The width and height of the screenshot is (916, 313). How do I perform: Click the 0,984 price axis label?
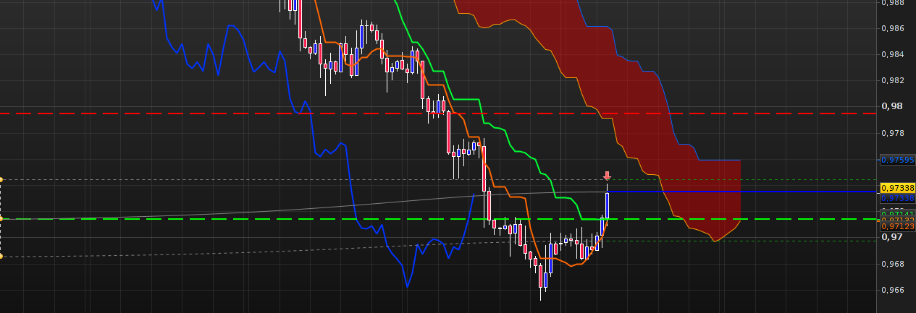click(x=893, y=54)
